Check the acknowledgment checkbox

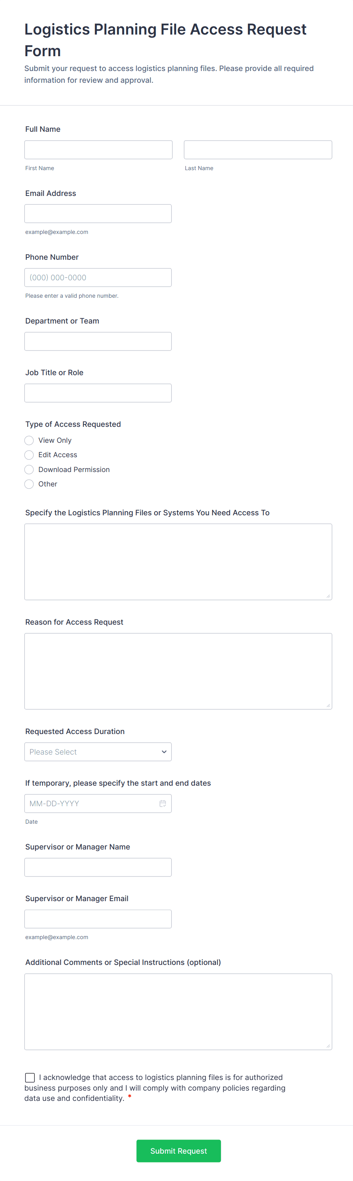coord(30,1077)
